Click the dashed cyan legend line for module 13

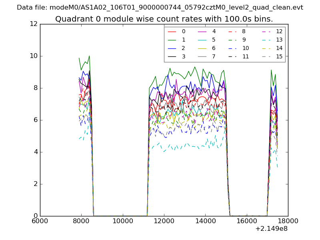266,40
